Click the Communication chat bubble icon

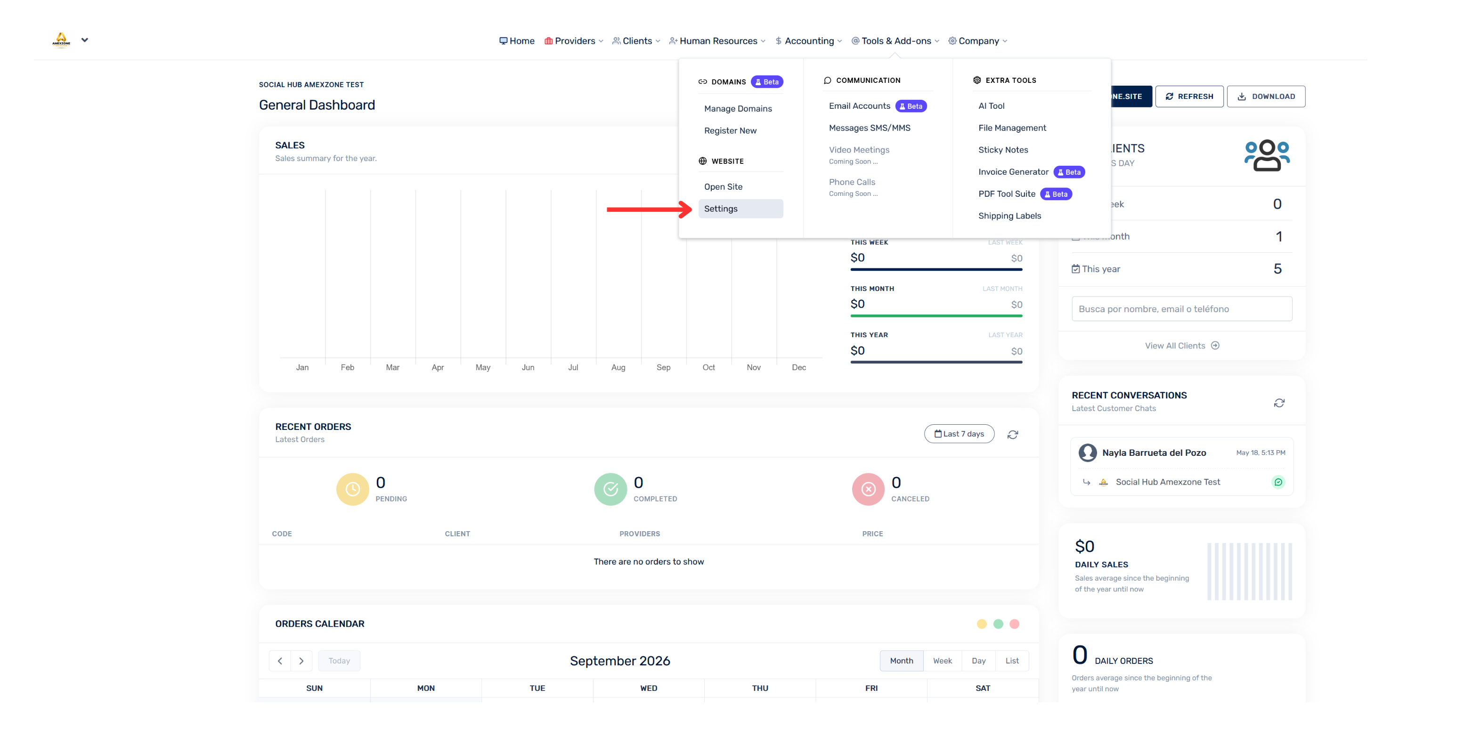(x=828, y=81)
